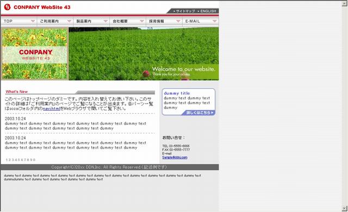
Task: Open the Sample@ddn.com email link
Action: [175, 157]
